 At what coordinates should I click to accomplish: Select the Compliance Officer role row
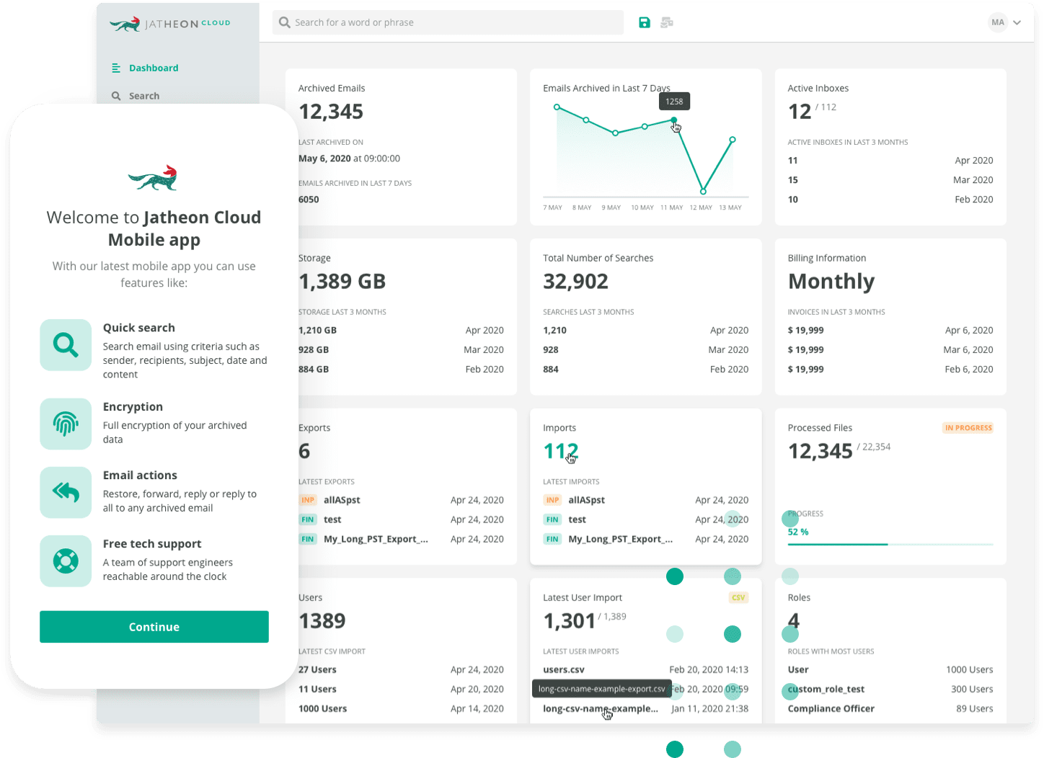(x=890, y=708)
